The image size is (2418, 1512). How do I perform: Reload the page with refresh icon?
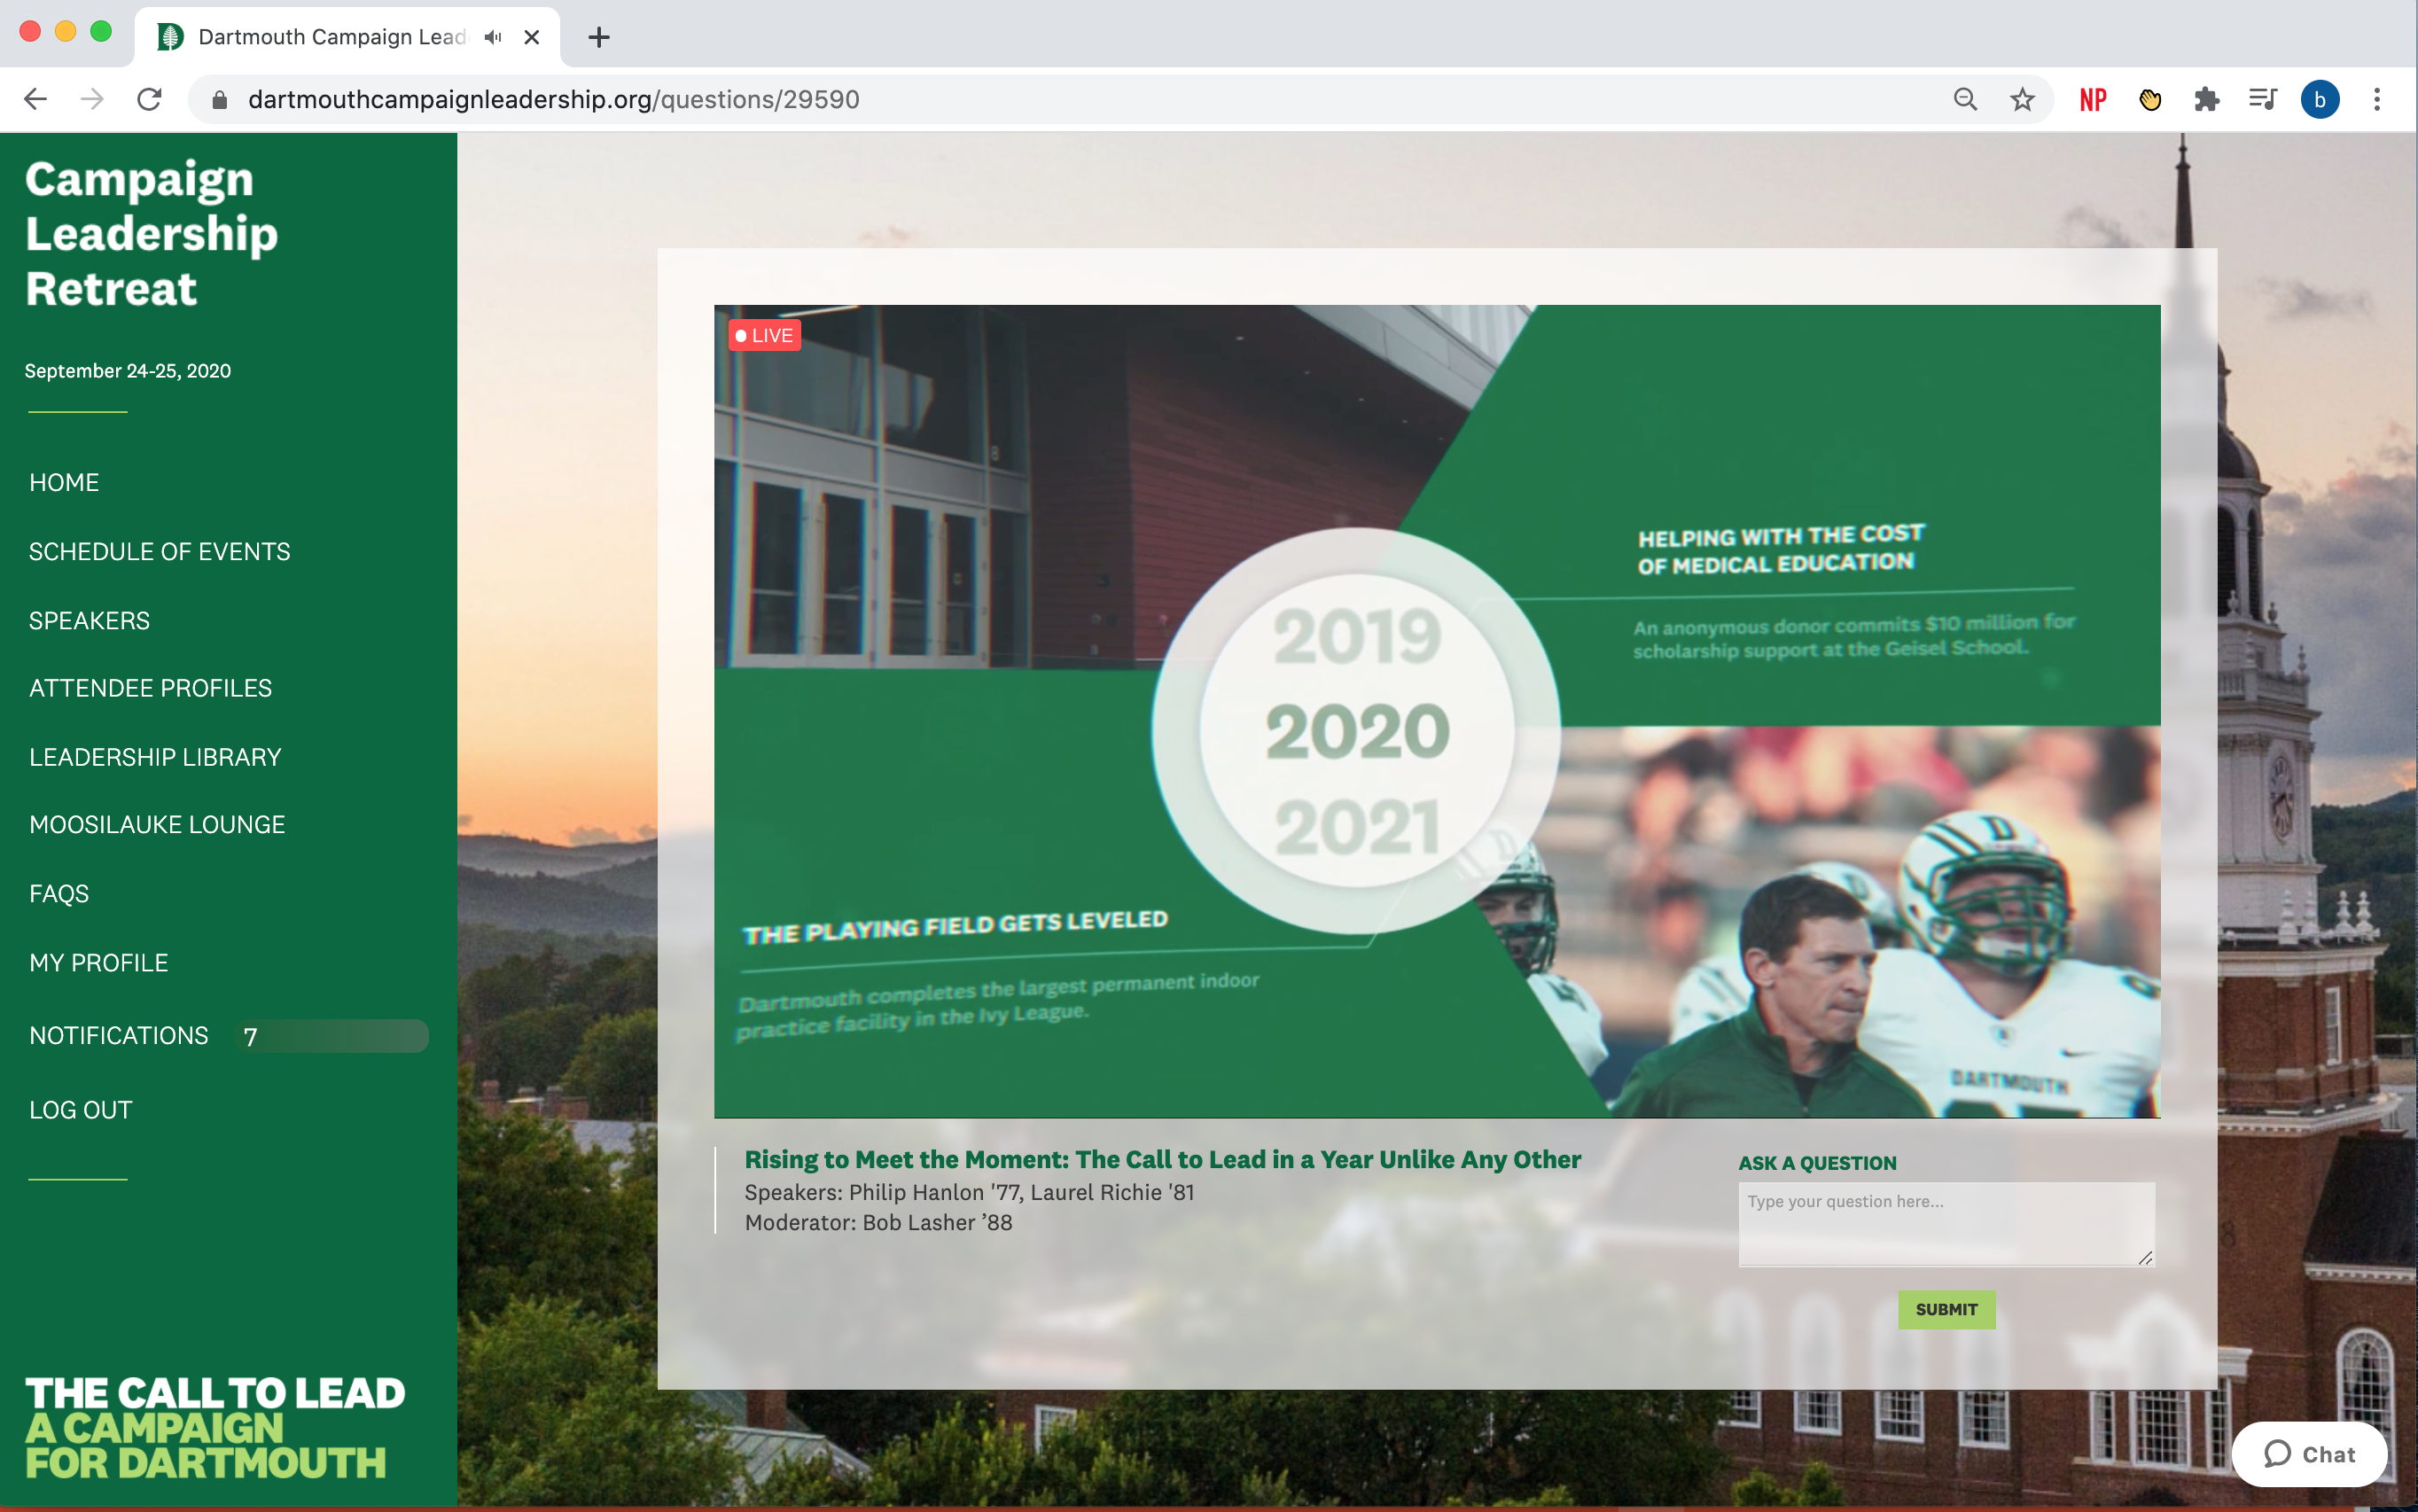(x=149, y=99)
